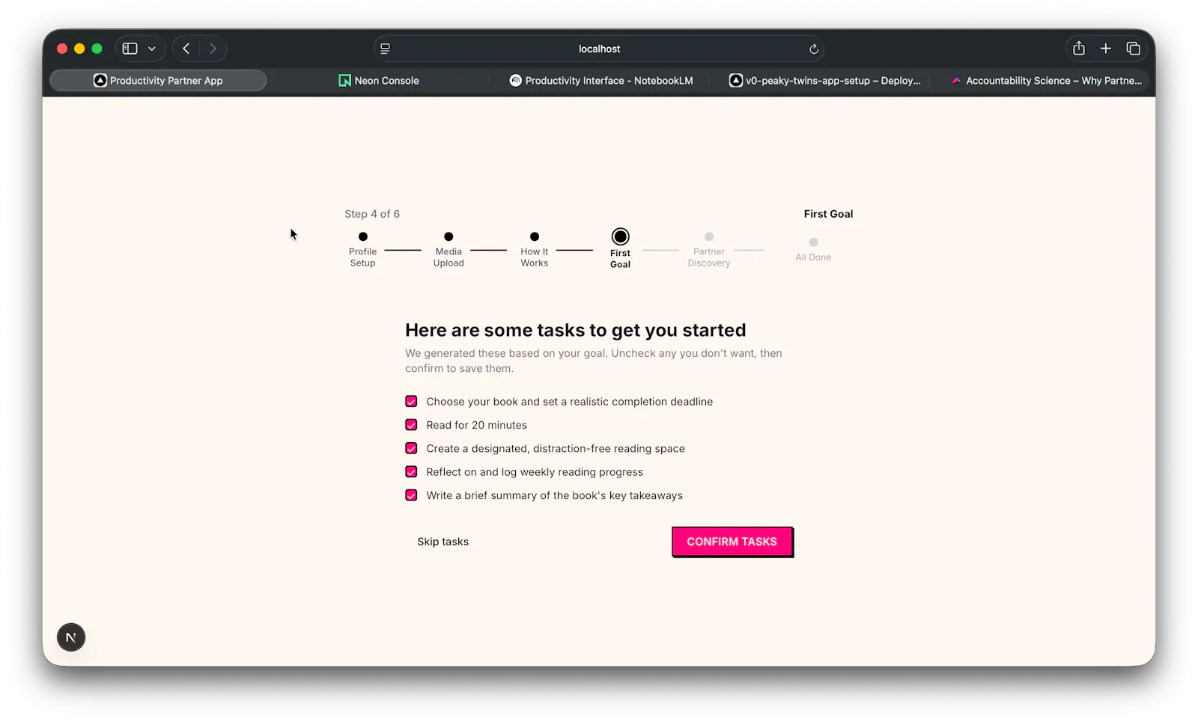Go back with the left arrow button
Viewport: 1198px width, 722px height.
(186, 49)
